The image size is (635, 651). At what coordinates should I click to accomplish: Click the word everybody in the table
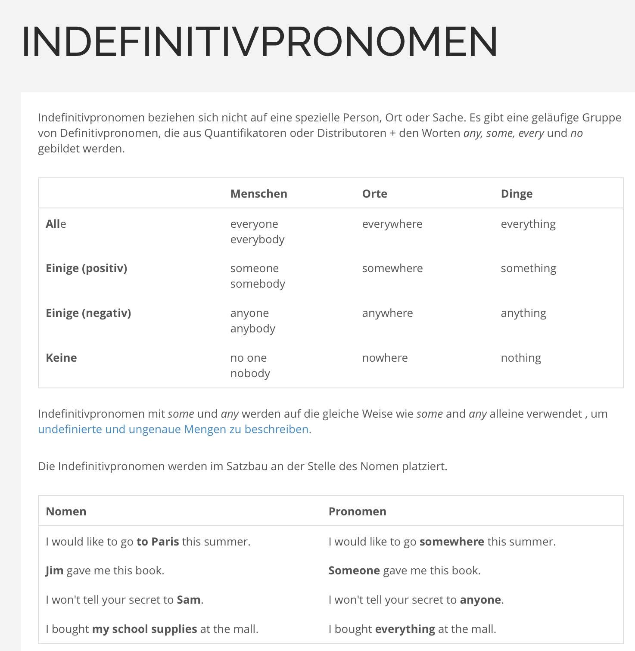257,239
